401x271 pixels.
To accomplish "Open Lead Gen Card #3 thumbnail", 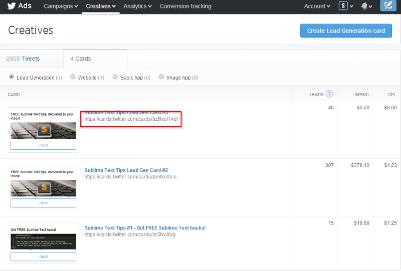I will tap(43, 130).
